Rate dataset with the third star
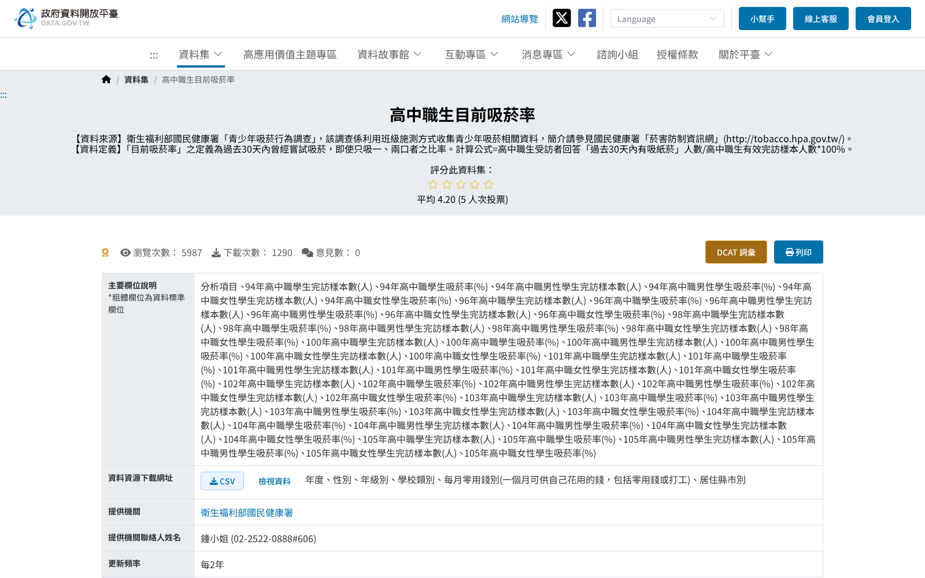The width and height of the screenshot is (925, 578). click(461, 184)
